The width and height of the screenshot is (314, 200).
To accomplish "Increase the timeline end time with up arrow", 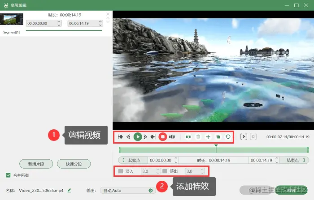I will (277, 158).
